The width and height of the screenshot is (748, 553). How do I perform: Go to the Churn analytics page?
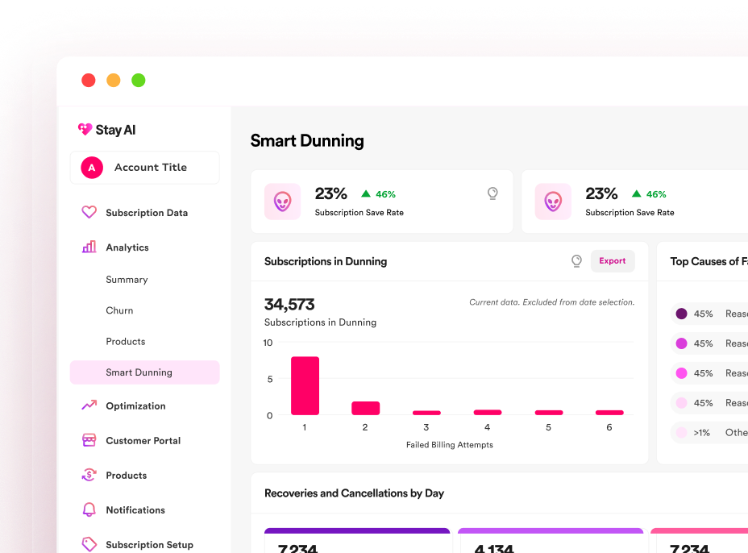coord(119,310)
